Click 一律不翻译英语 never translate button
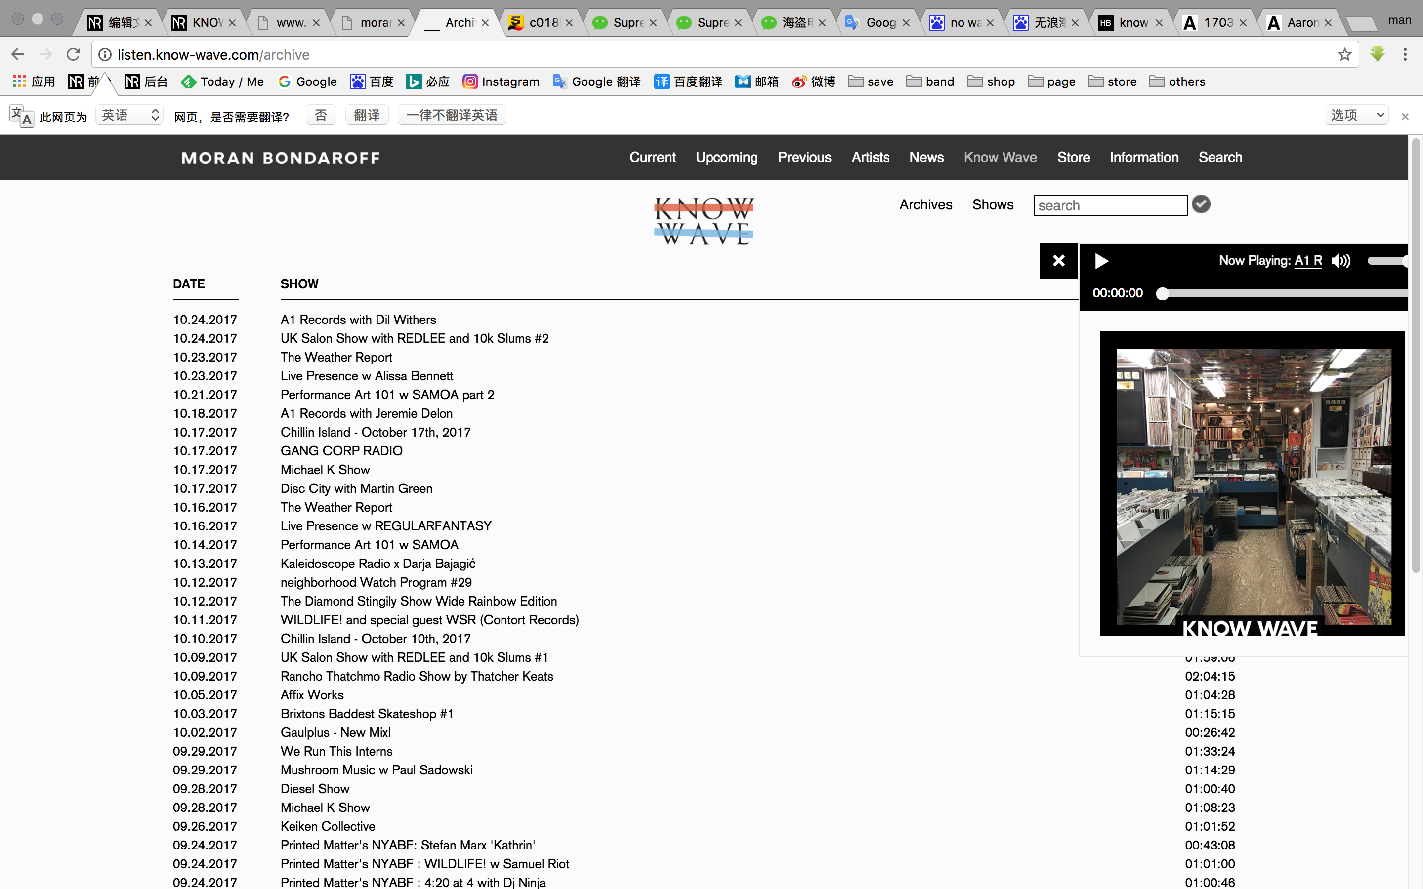 pos(452,115)
